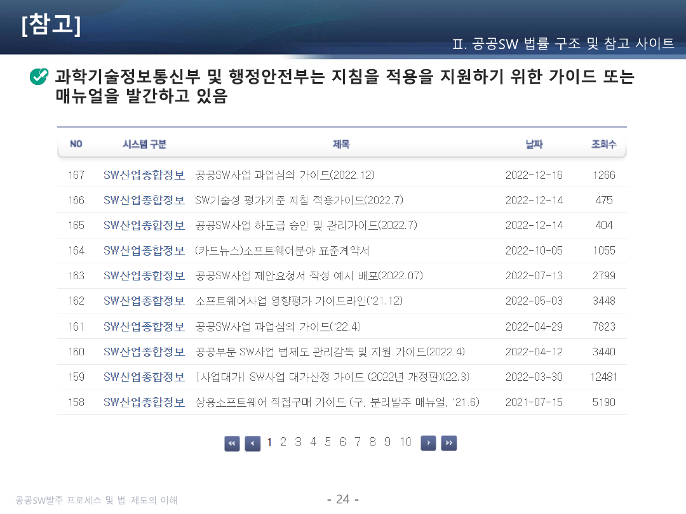Open 공공SW사업 제안요청서 작성 예시 배포 post

(x=309, y=275)
